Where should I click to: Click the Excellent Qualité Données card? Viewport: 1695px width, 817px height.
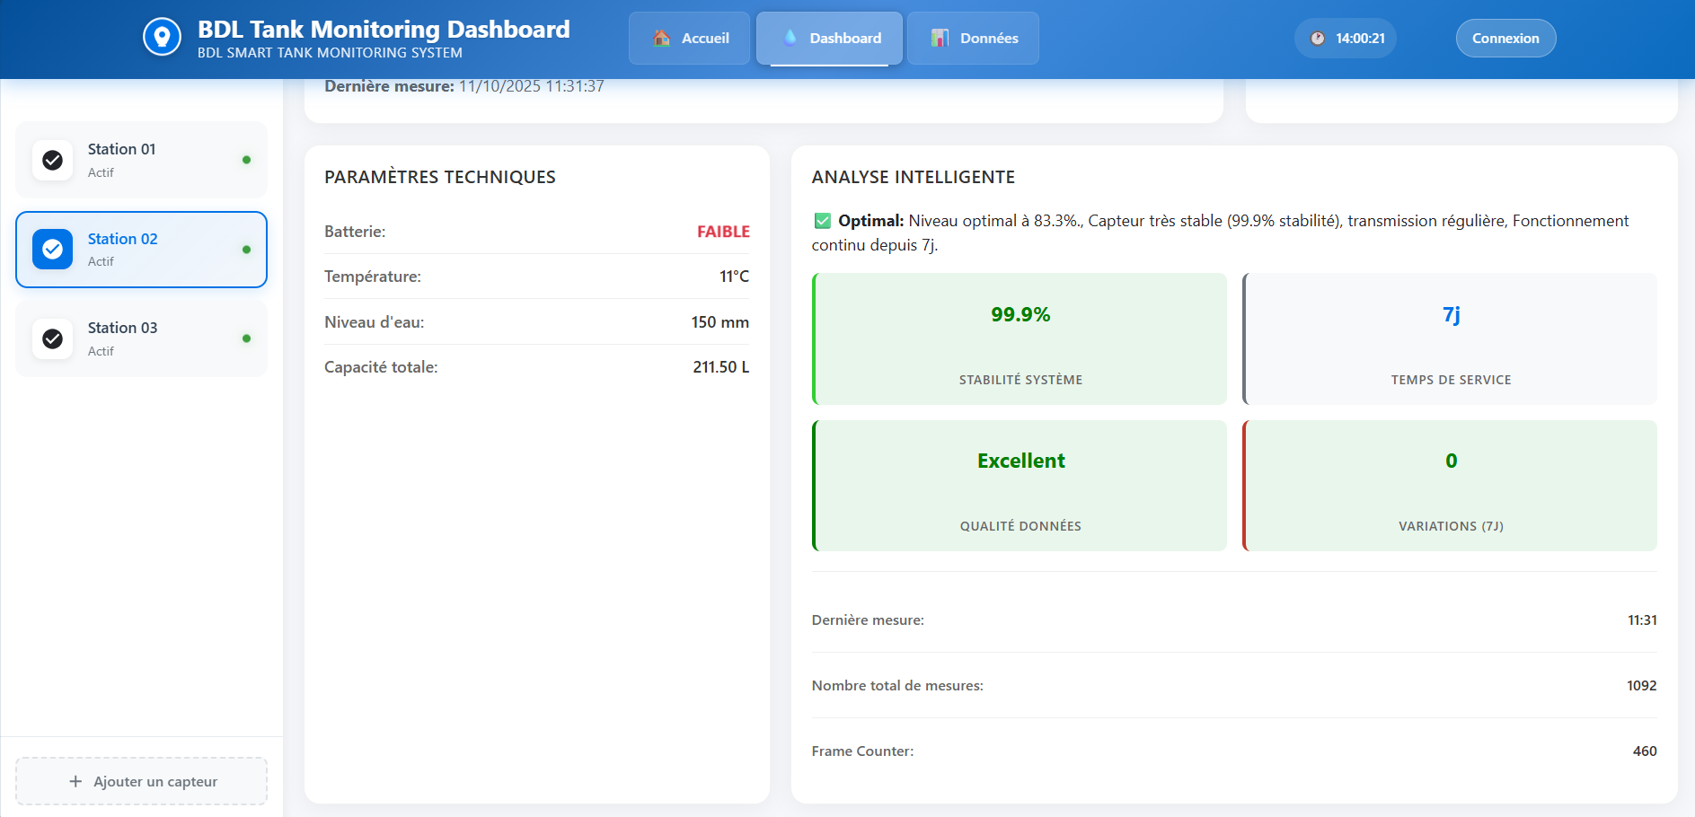pos(1020,486)
